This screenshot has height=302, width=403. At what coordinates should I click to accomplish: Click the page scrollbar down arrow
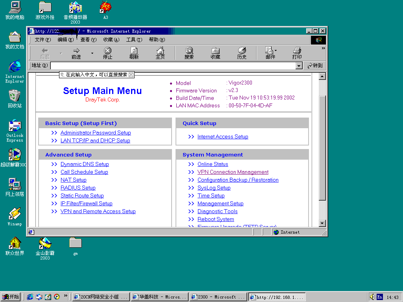click(322, 223)
